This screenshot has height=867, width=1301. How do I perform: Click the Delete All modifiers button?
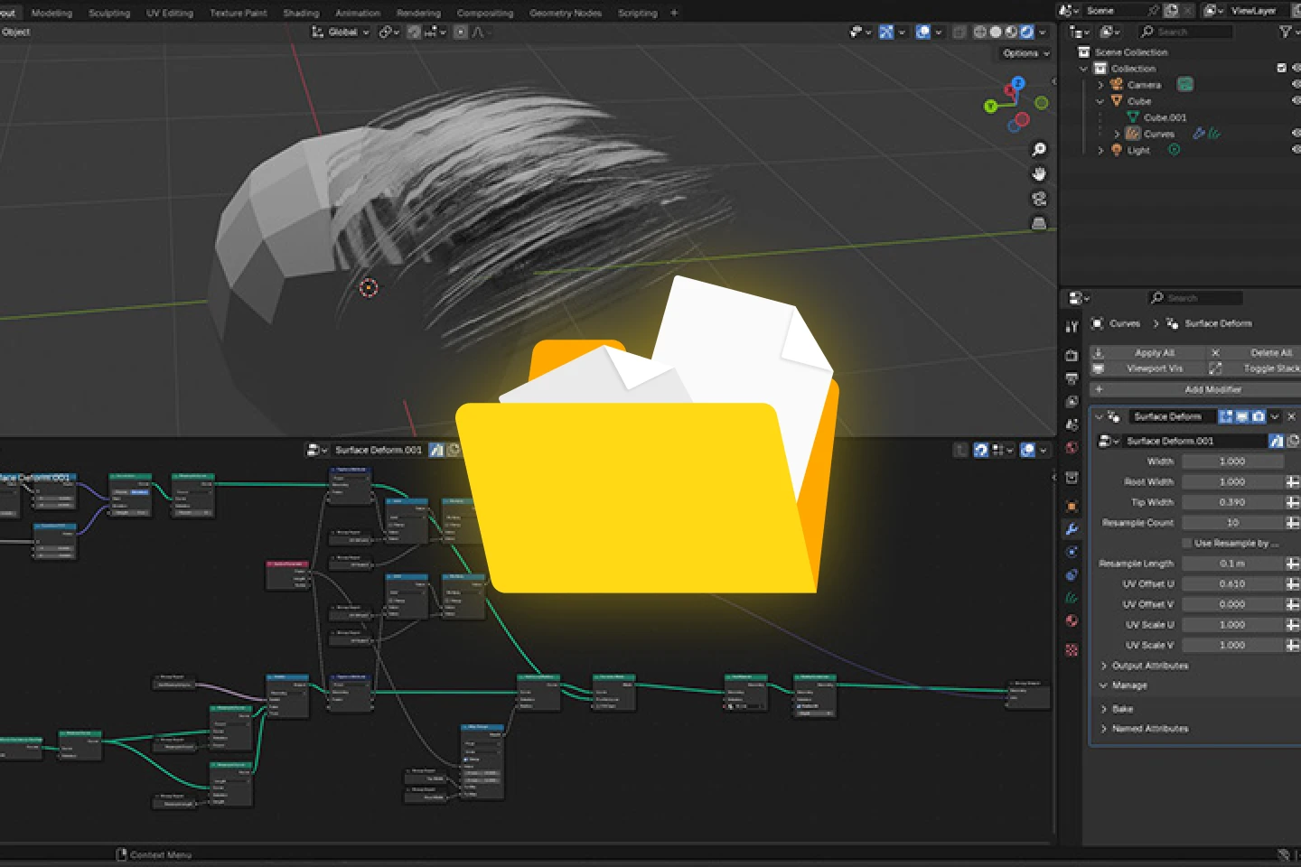point(1255,352)
